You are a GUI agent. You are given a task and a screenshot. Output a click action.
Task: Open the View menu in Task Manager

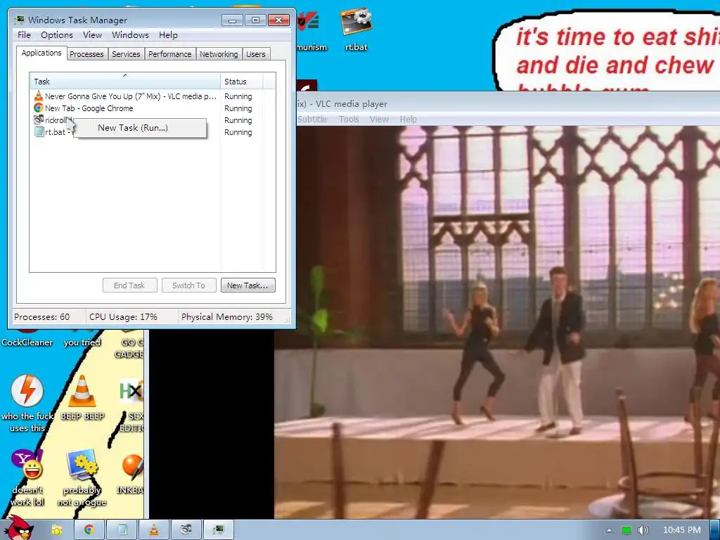coord(92,35)
